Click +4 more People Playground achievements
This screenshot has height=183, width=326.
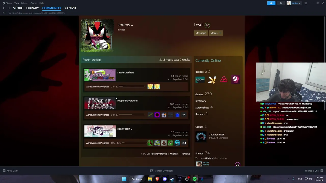click(x=184, y=115)
